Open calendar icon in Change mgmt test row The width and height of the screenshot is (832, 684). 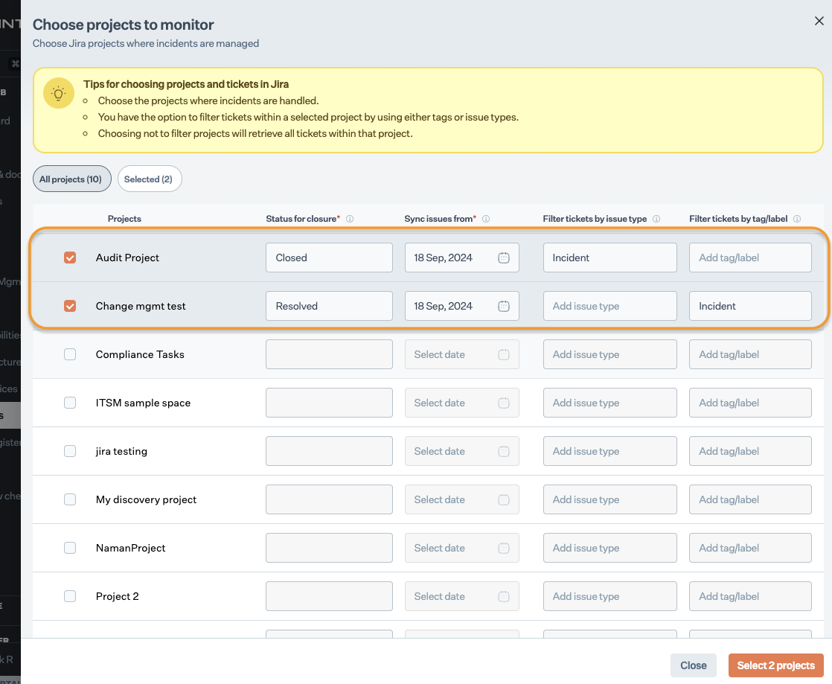[x=504, y=306]
